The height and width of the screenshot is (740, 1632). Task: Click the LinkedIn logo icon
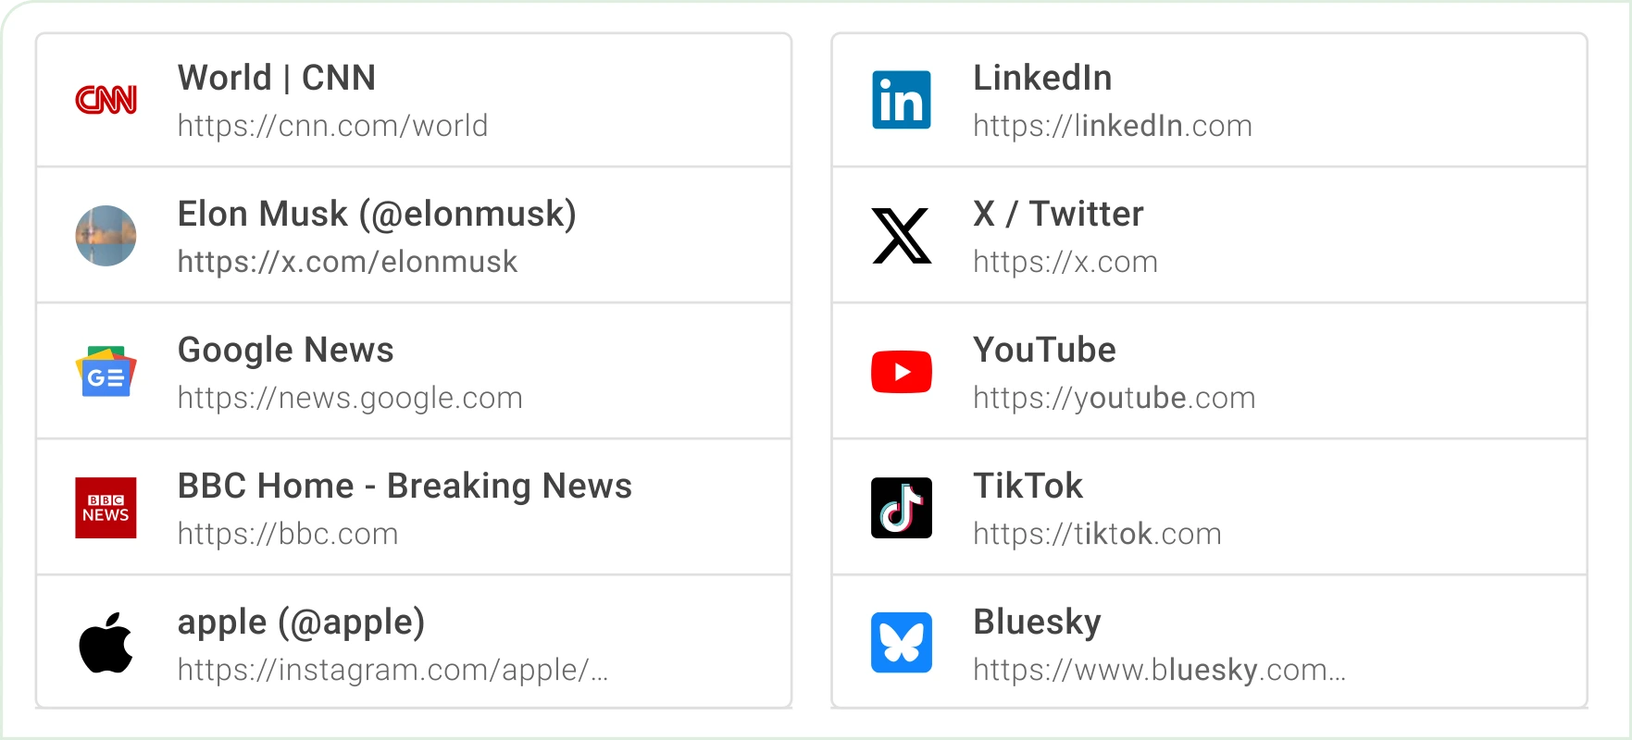point(901,100)
